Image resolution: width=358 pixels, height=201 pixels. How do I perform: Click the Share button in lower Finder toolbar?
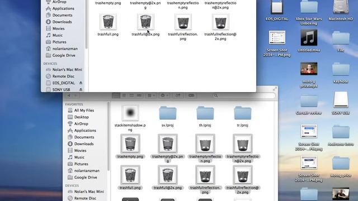[178, 95]
